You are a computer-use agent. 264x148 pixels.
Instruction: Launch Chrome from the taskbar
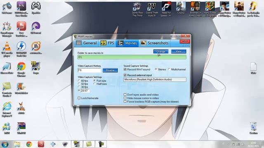click(29, 144)
